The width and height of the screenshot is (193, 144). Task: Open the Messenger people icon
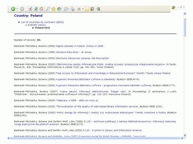point(98,9)
